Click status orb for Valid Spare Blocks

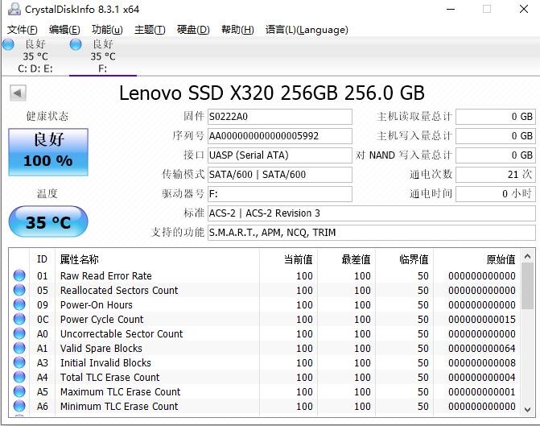(x=19, y=348)
